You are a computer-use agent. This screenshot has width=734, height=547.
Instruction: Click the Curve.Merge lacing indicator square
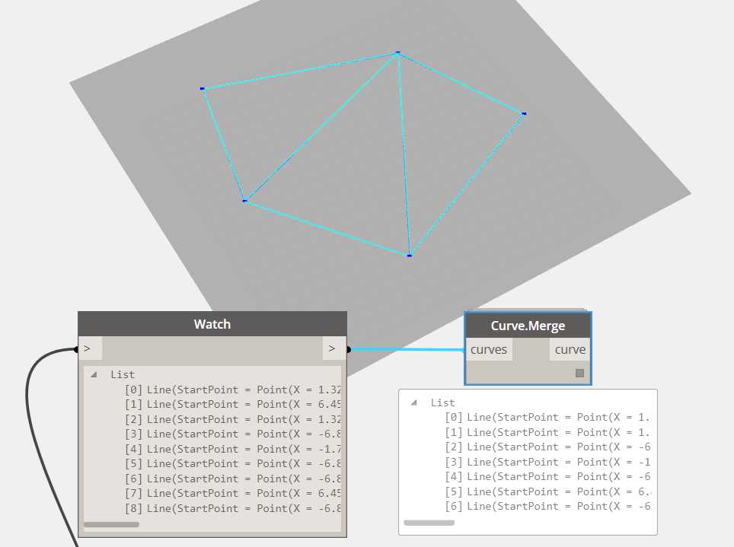pos(579,373)
